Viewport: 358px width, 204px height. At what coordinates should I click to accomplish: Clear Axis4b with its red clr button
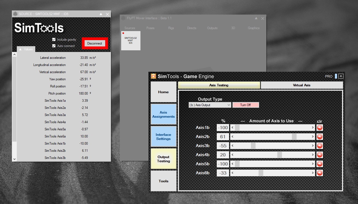pos(319,155)
